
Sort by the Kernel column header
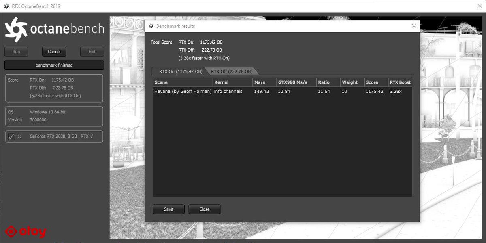232,82
